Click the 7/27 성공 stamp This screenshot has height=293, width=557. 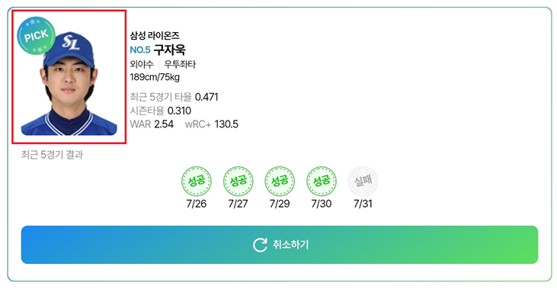click(238, 181)
